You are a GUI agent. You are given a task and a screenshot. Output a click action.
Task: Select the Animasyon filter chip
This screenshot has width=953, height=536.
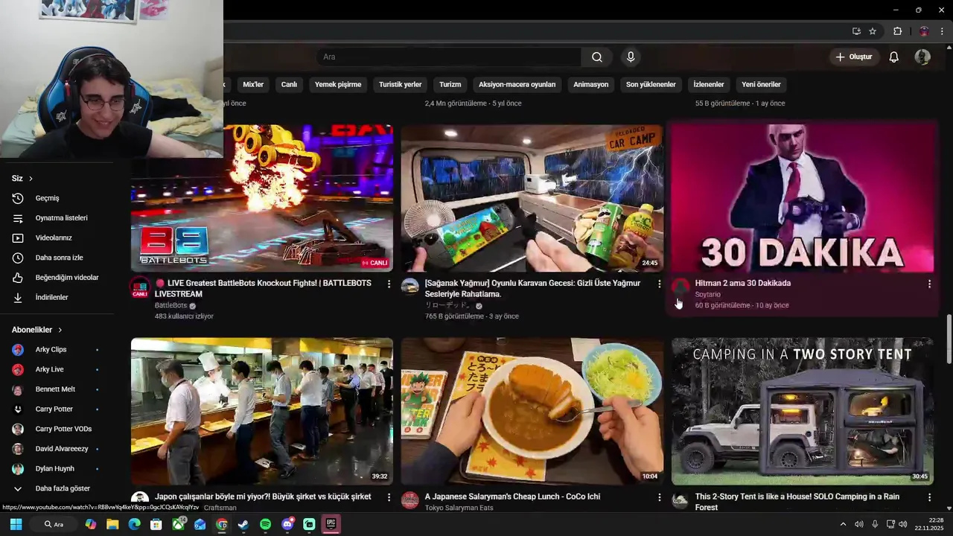590,84
